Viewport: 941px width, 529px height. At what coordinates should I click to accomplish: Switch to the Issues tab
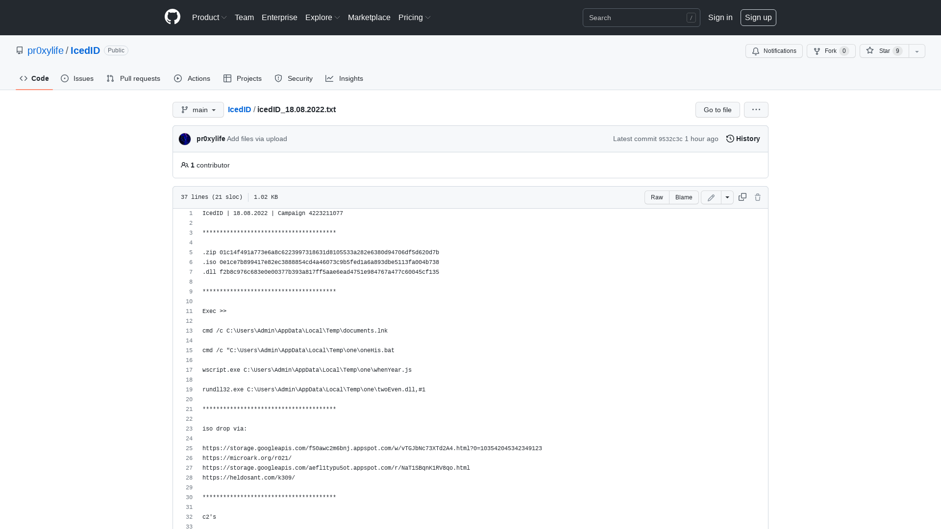77,78
